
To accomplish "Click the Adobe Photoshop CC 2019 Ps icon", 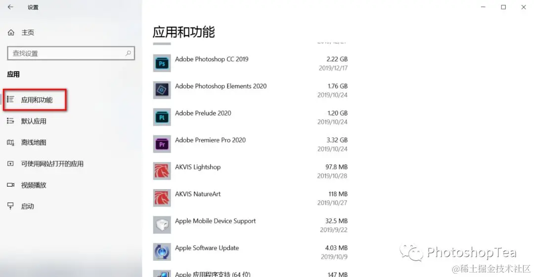I will tap(162, 63).
